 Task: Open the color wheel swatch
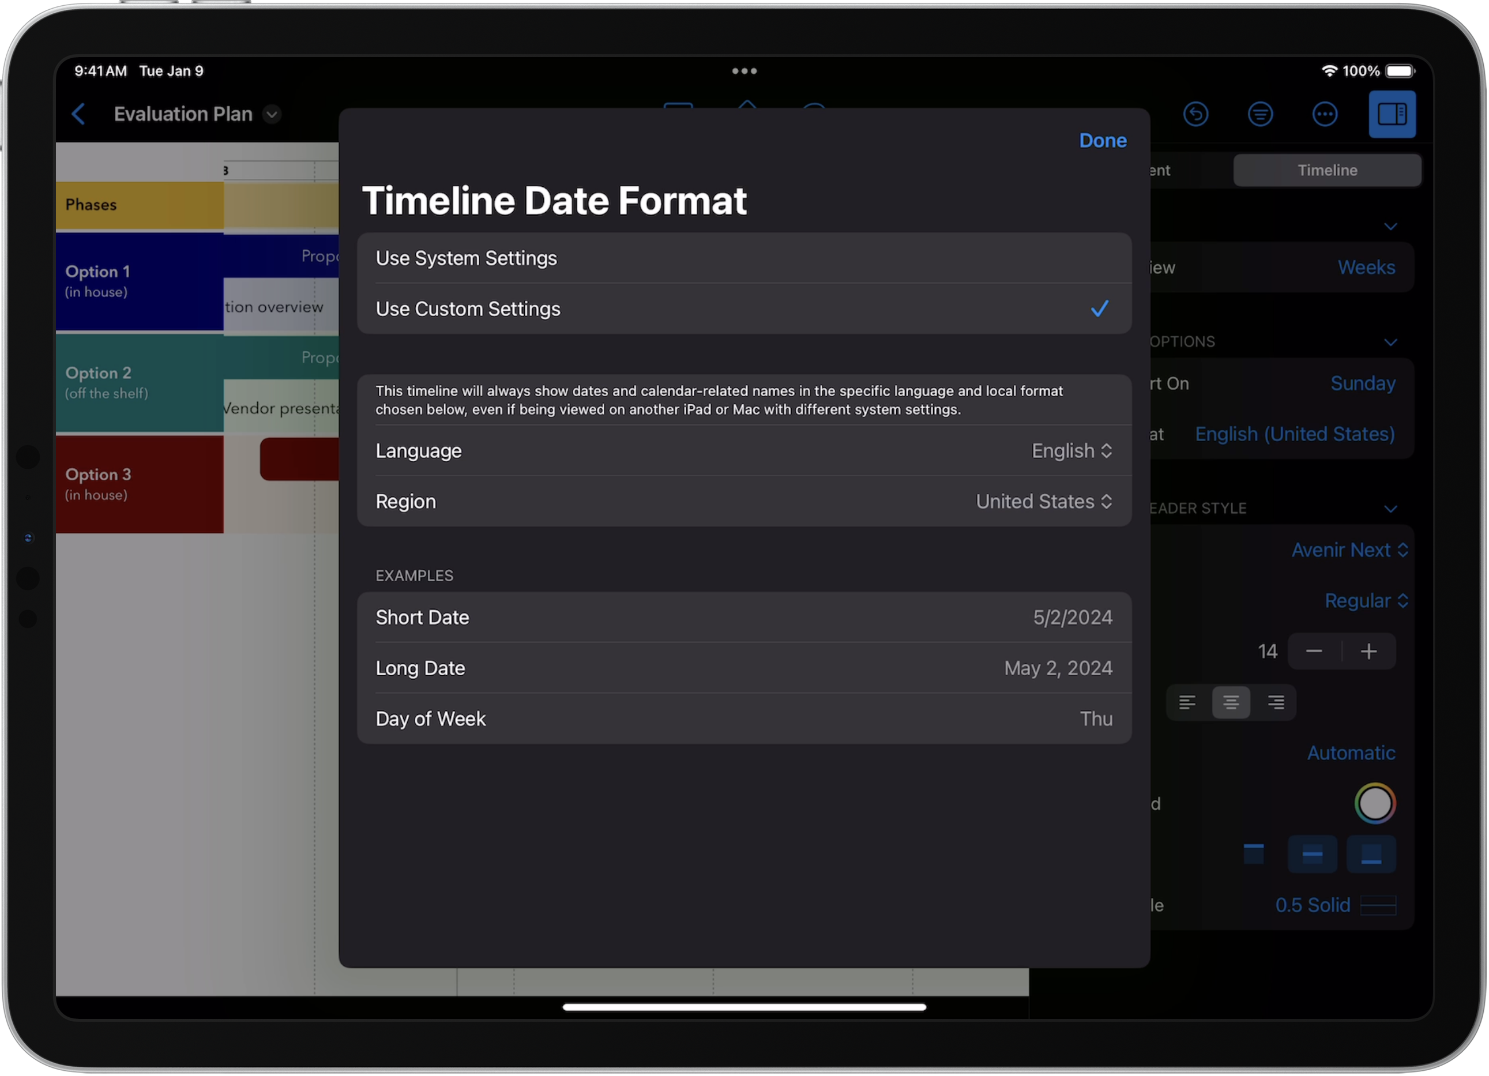click(1375, 803)
